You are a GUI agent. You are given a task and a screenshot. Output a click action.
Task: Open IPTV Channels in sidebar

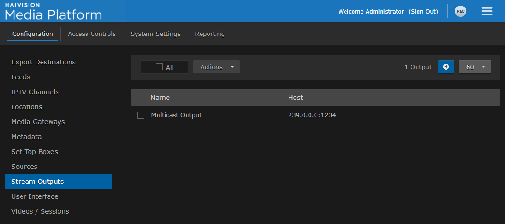[x=35, y=92]
